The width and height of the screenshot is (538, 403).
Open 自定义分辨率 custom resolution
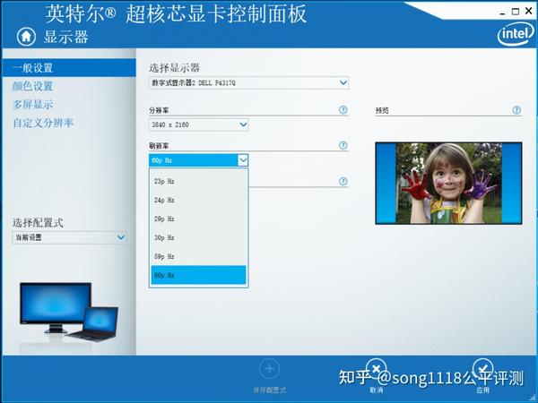pos(43,123)
